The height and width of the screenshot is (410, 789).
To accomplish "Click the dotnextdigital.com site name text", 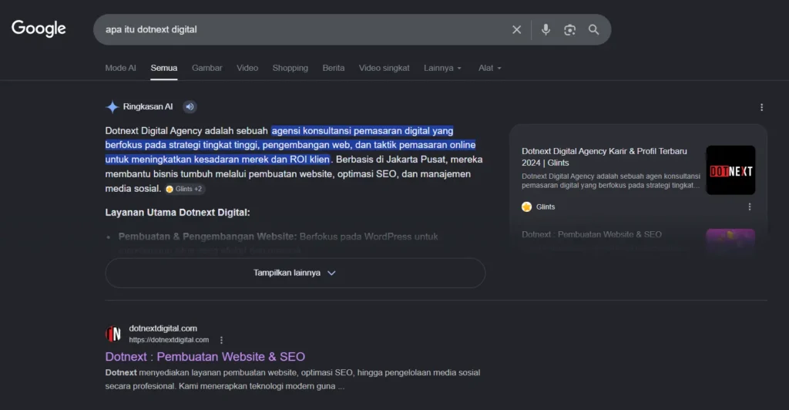I will pos(163,328).
